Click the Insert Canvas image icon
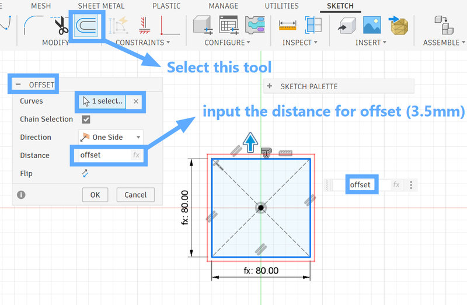The height and width of the screenshot is (305, 467). coord(372,25)
